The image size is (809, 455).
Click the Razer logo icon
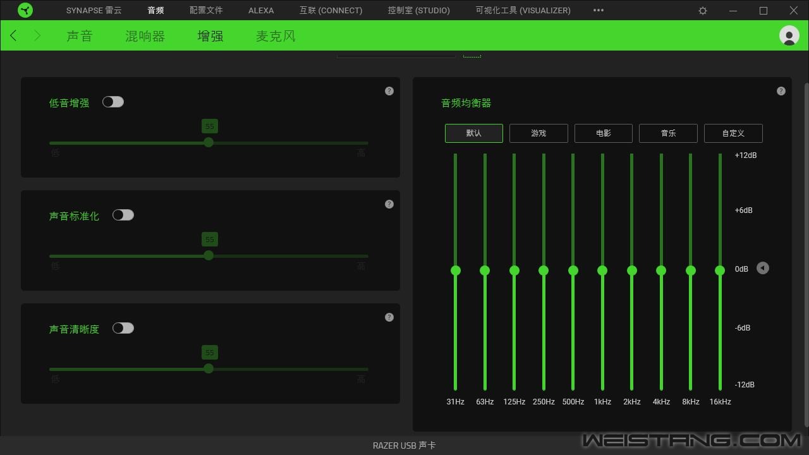(x=25, y=10)
